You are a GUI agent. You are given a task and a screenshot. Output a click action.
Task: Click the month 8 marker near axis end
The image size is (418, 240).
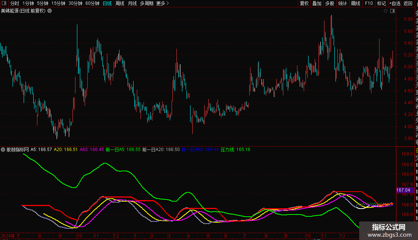click(266, 236)
